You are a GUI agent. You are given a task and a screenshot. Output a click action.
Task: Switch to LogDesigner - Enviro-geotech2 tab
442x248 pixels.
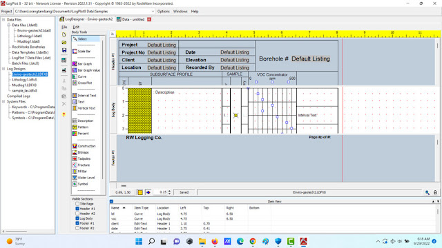pyautogui.click(x=86, y=19)
